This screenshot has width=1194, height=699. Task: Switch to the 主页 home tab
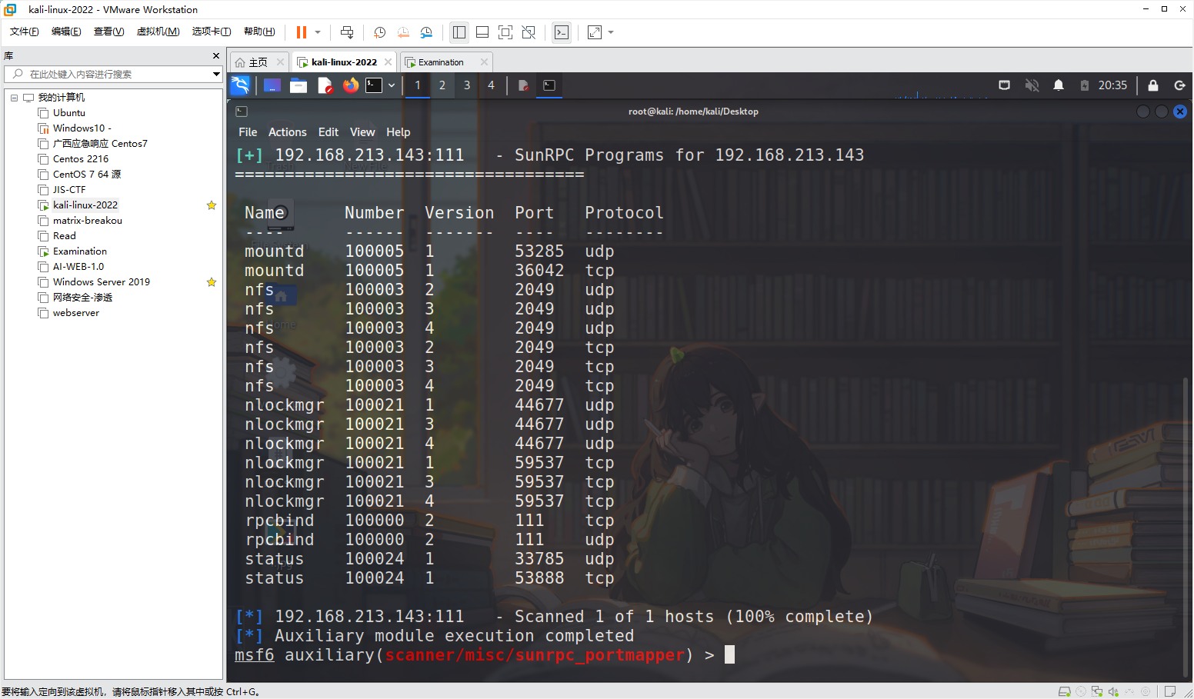point(258,62)
